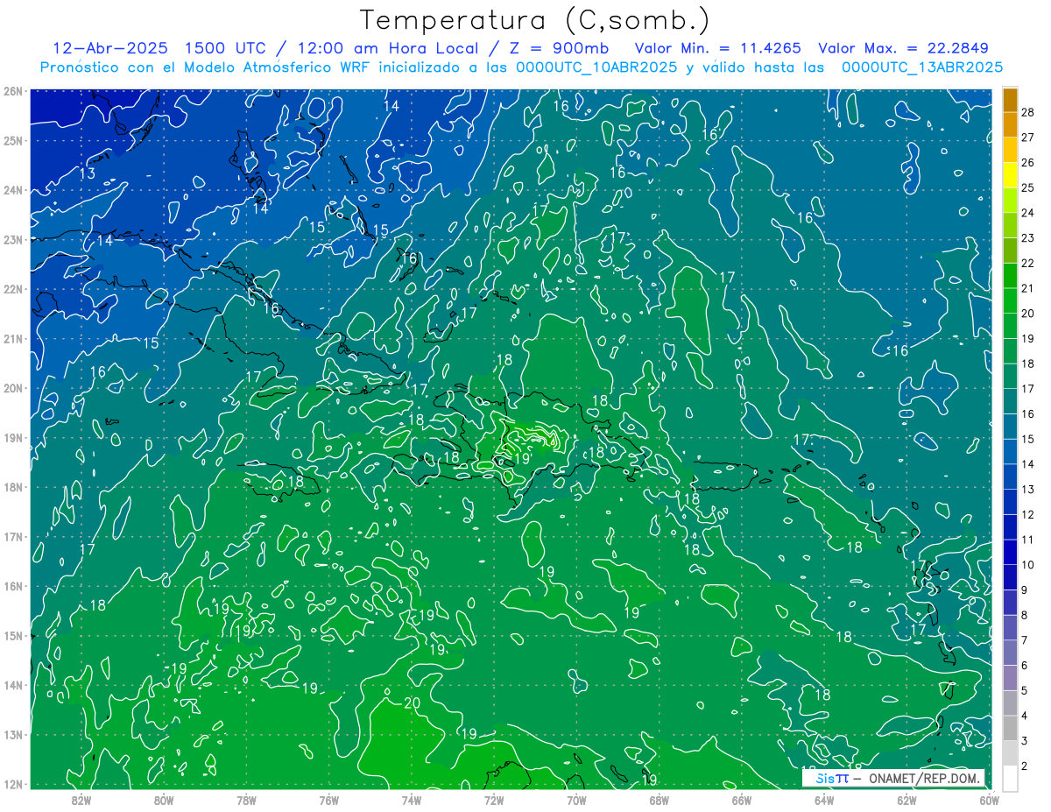Click the "13N" latitude axis label
This screenshot has width=1051, height=812.
(x=13, y=735)
